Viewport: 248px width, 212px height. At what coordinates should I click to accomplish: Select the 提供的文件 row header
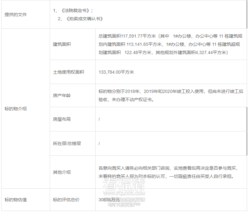16,15
